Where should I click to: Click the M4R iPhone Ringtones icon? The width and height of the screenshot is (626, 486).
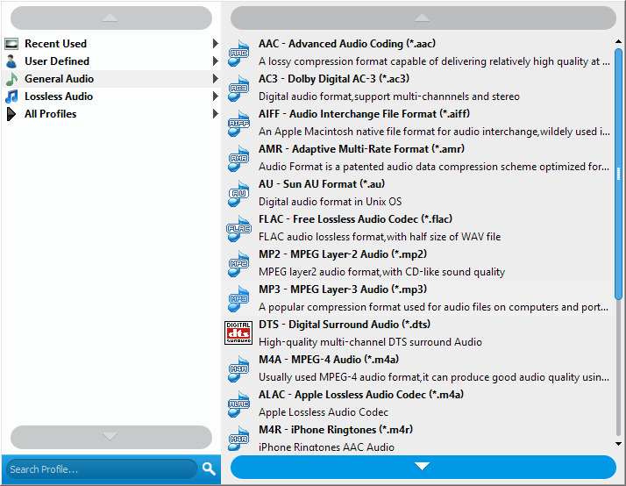pos(238,440)
